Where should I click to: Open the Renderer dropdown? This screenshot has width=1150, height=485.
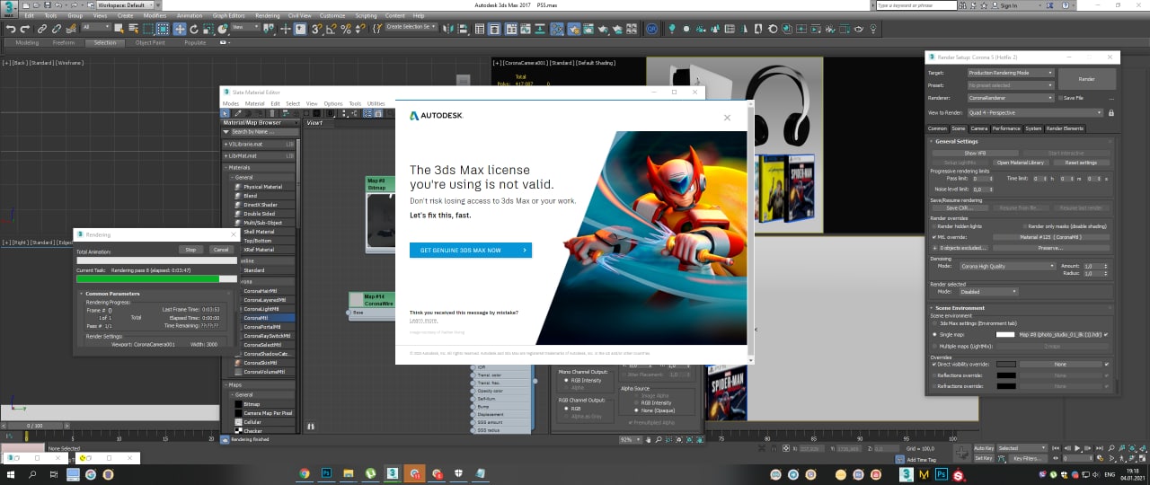pyautogui.click(x=1011, y=98)
